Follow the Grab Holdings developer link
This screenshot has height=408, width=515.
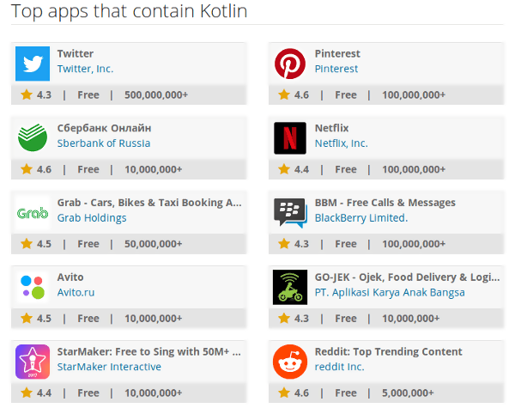click(x=92, y=218)
